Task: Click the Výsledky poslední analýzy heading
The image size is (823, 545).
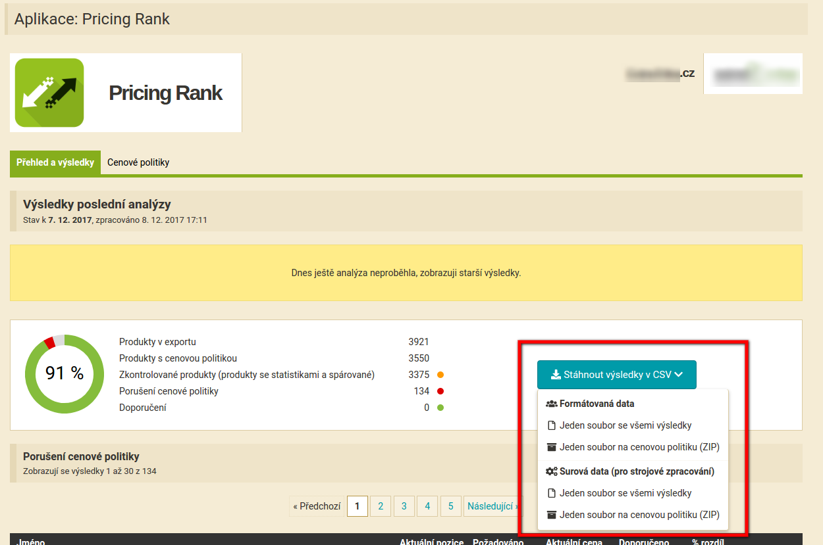Action: click(97, 204)
